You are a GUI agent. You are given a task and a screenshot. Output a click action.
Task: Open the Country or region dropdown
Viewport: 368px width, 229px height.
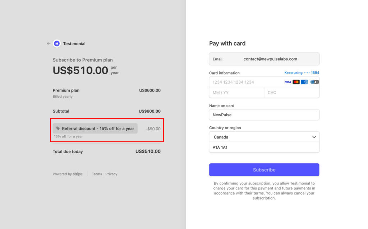264,137
